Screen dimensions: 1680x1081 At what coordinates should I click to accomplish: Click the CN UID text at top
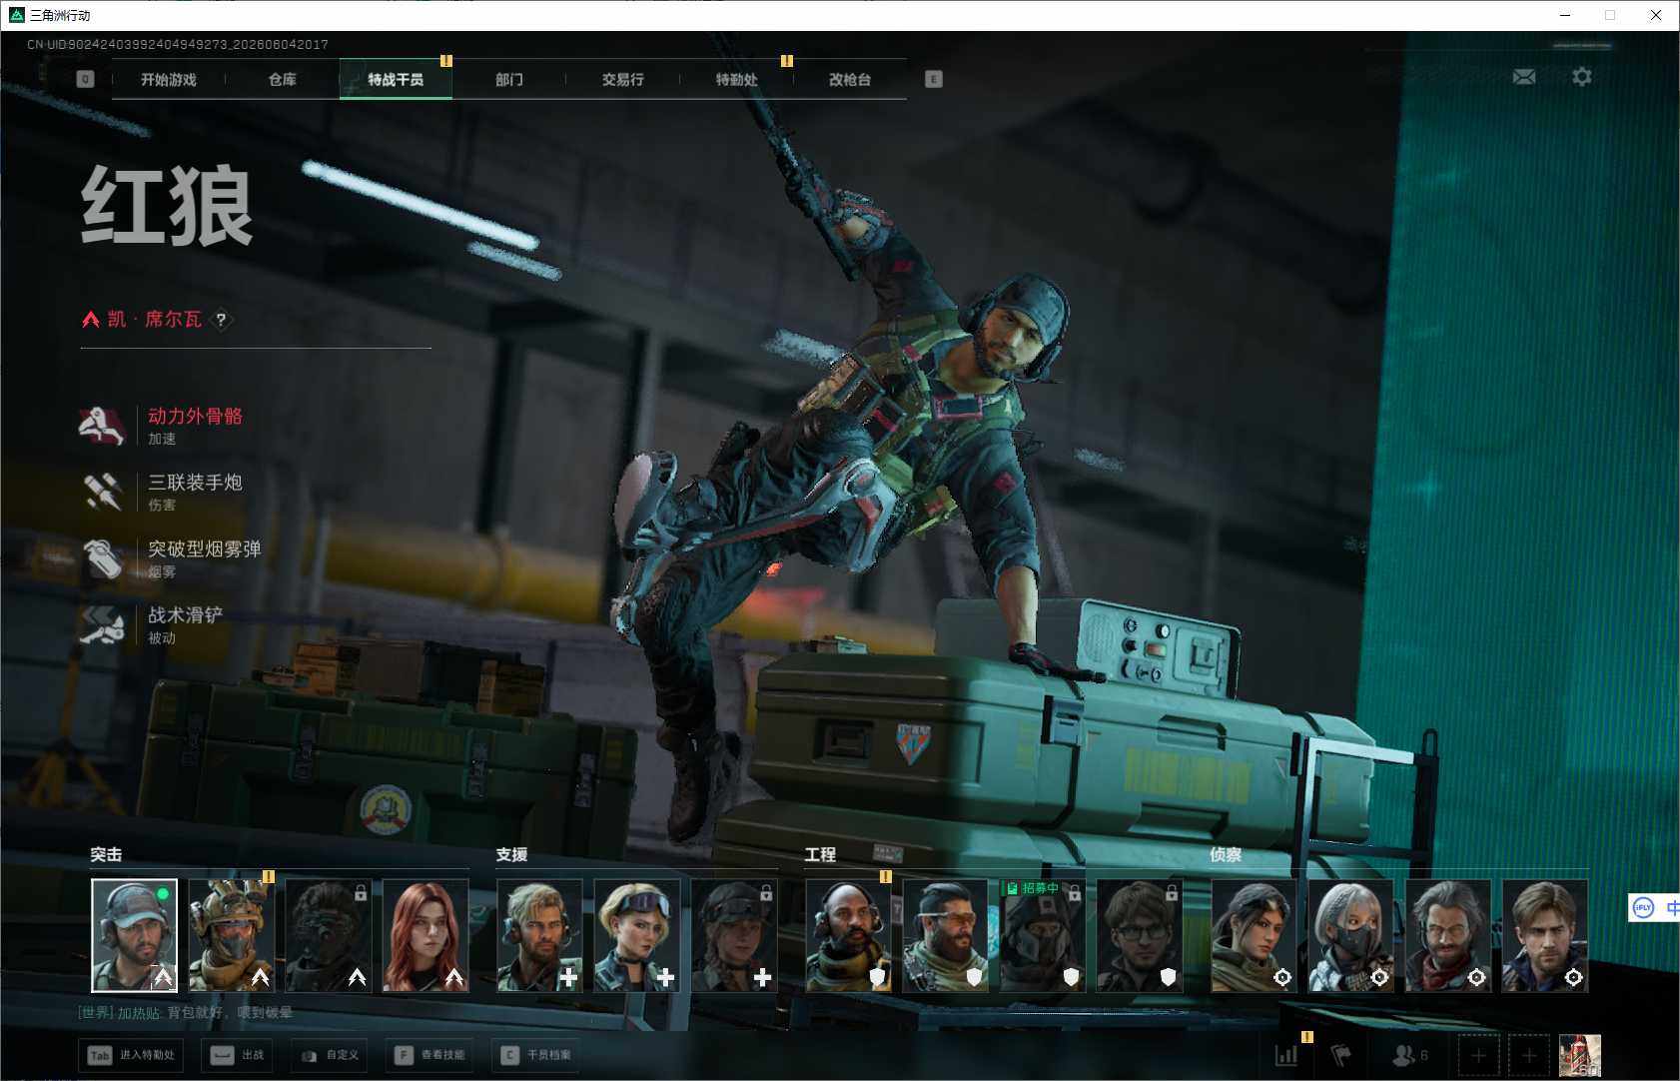pyautogui.click(x=178, y=45)
